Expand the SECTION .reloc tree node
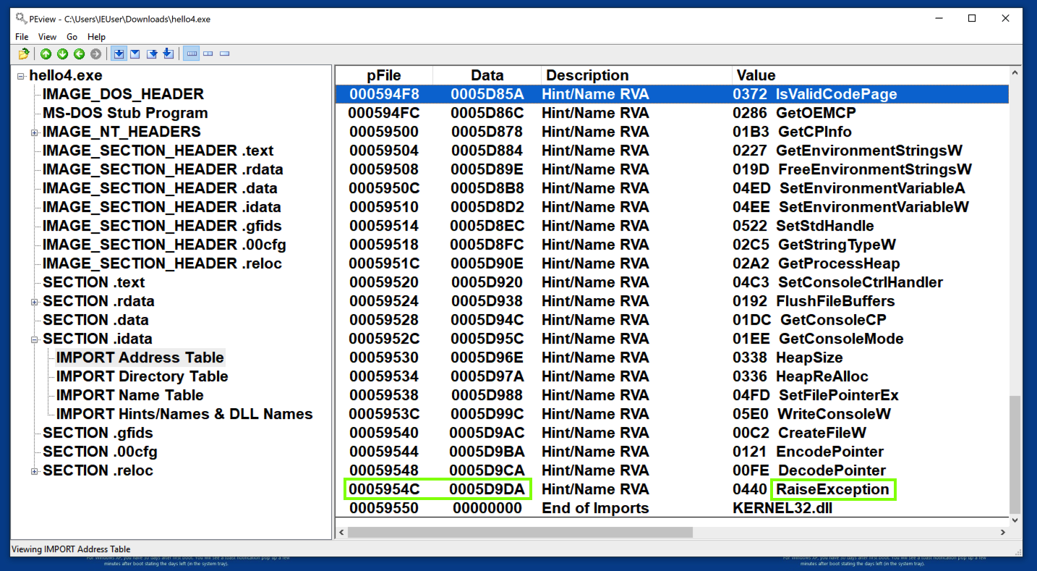The height and width of the screenshot is (571, 1037). [34, 471]
